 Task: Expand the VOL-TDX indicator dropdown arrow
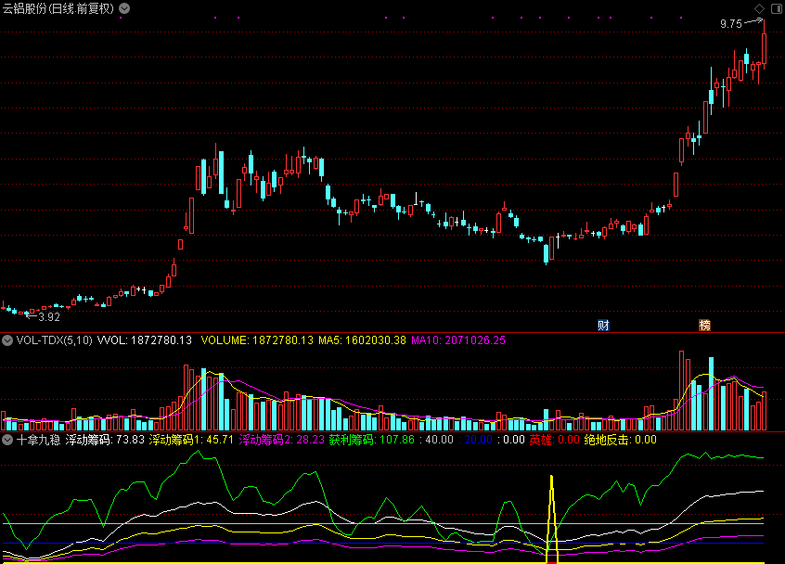pos(7,340)
